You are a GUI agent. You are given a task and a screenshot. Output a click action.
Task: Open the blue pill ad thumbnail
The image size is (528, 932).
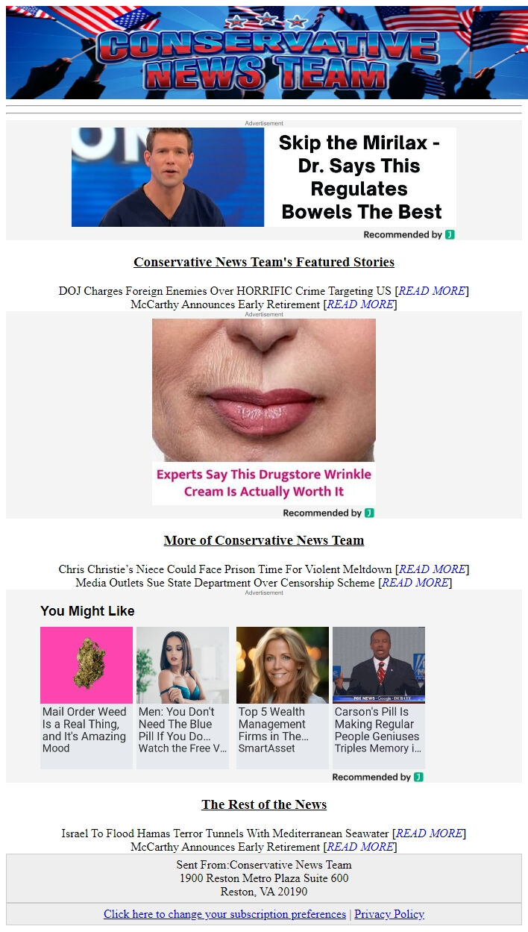tap(183, 665)
